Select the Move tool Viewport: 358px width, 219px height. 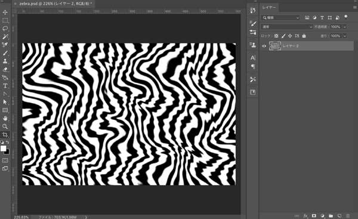5,13
